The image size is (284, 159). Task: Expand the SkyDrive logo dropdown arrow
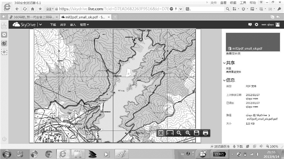[41, 24]
